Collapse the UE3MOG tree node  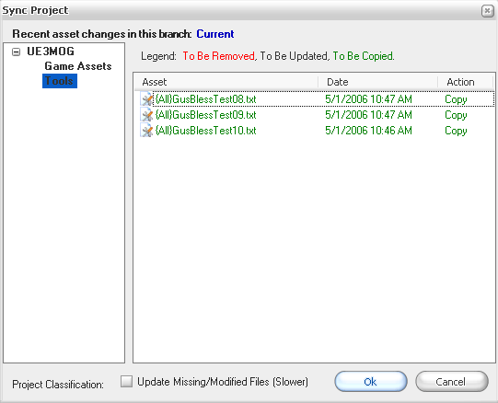(x=16, y=52)
